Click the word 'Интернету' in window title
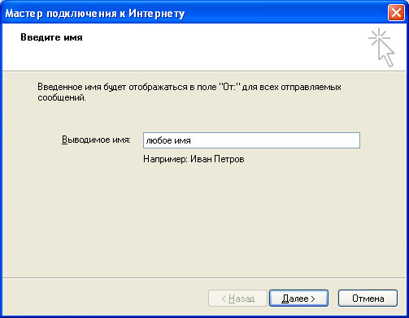The image size is (409, 318). 156,13
